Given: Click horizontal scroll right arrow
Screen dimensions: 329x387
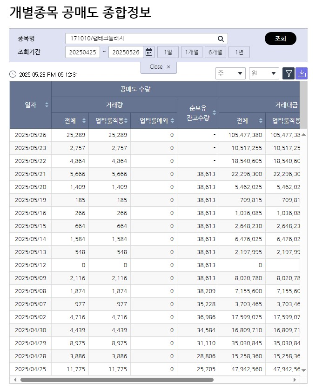Looking at the screenshot, I should point(295,380).
